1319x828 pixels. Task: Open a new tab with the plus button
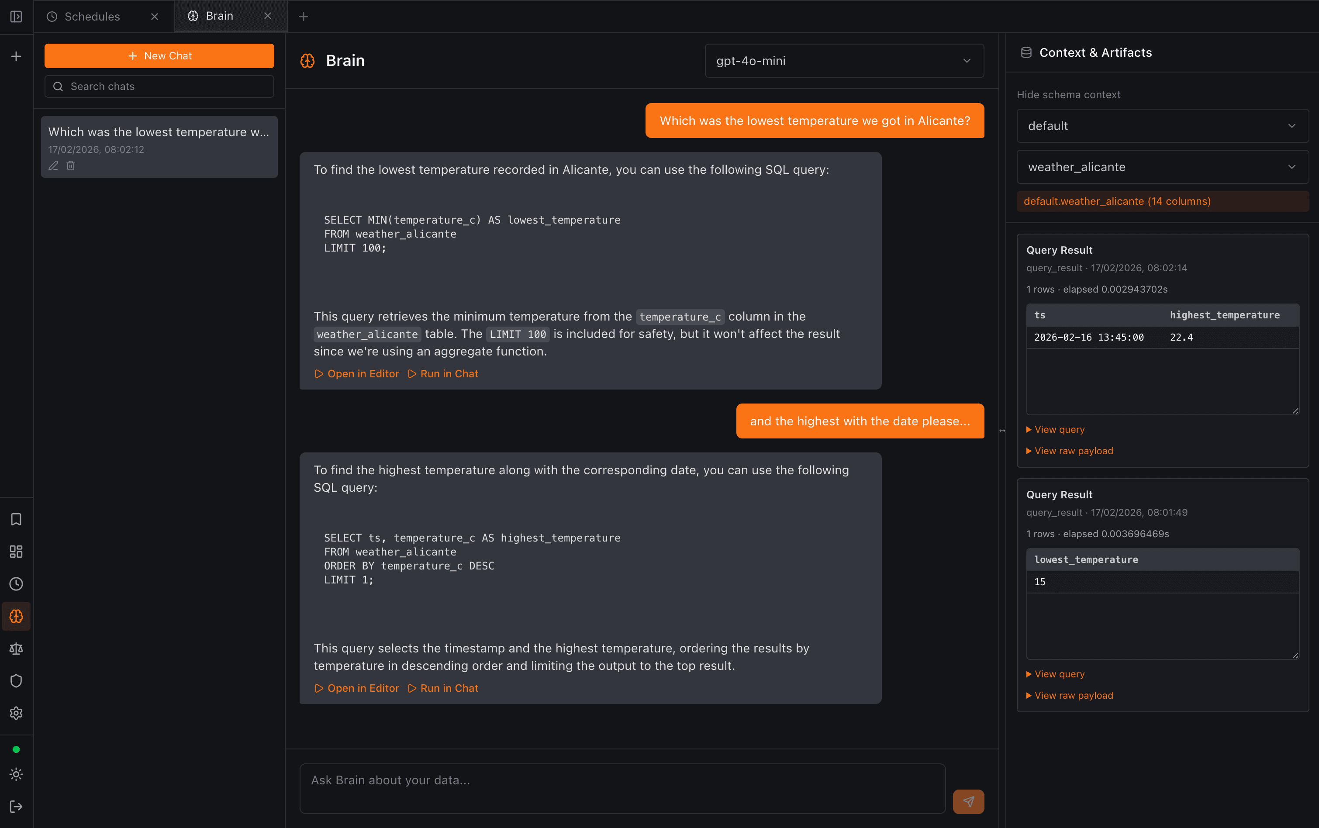[x=303, y=17]
